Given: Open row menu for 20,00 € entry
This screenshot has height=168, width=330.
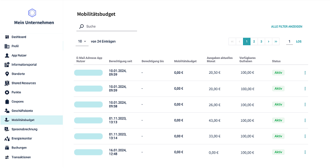Looking at the screenshot, I should click(305, 89).
